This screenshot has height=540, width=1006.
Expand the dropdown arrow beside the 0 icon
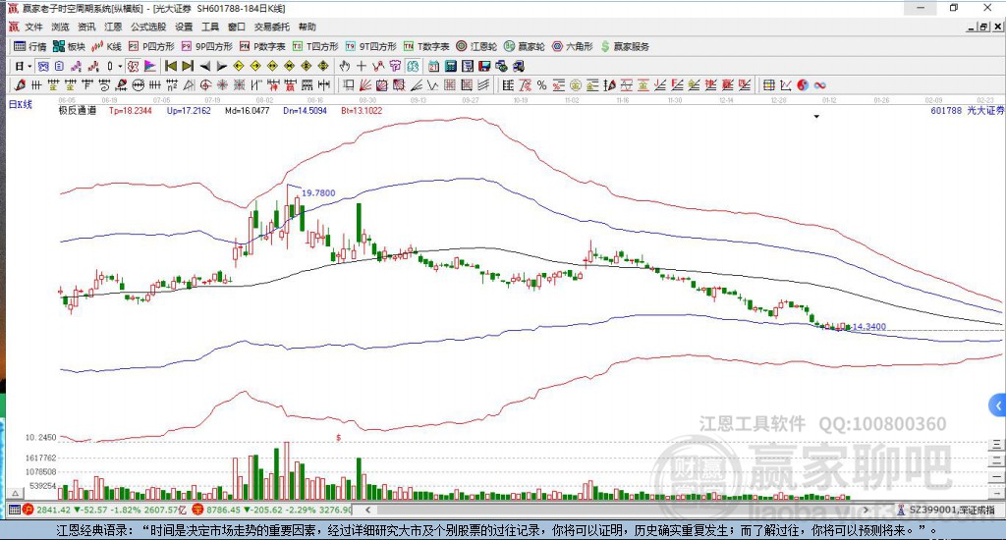click(x=119, y=66)
